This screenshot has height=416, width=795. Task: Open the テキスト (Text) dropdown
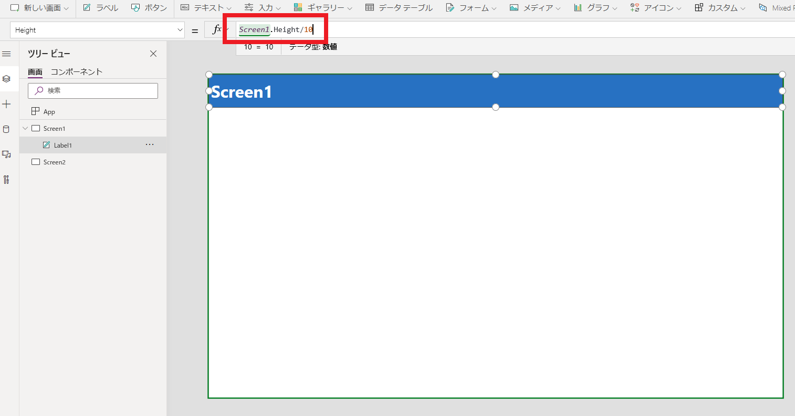206,8
